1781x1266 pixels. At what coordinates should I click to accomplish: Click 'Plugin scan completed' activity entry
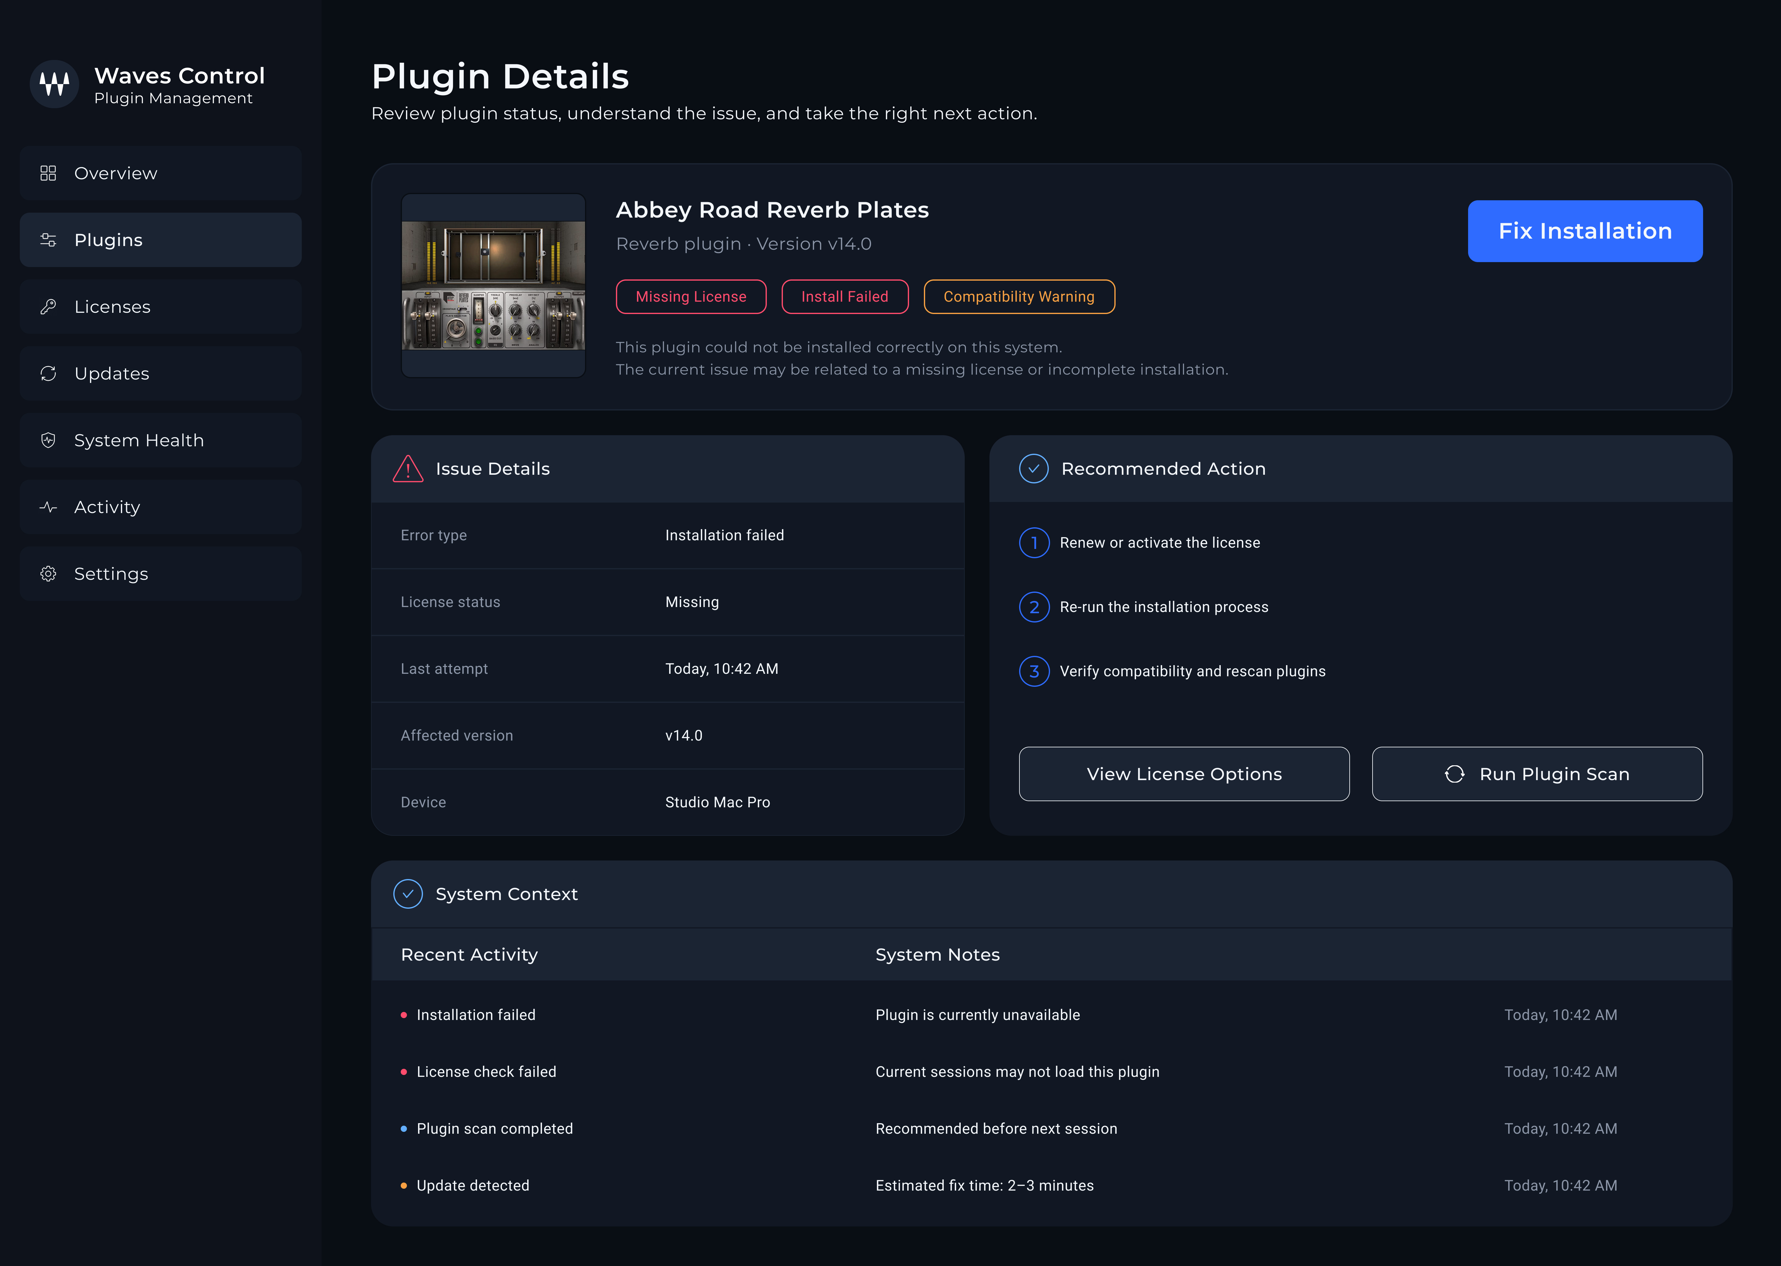pos(494,1129)
